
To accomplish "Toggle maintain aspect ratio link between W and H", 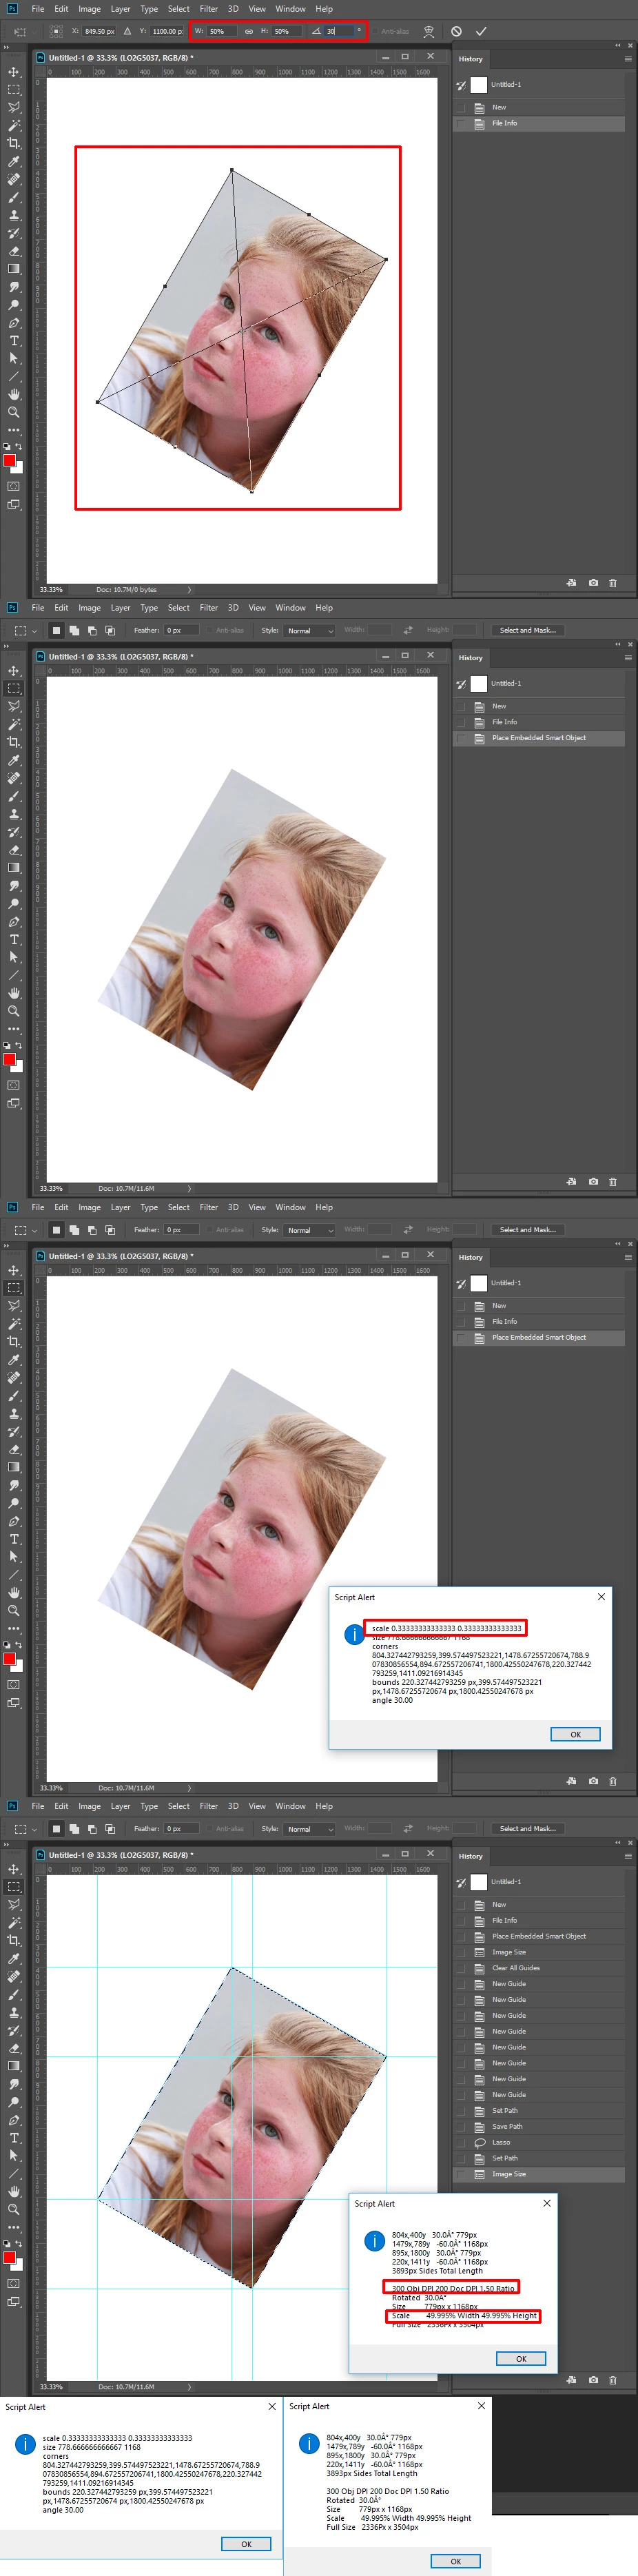I will pyautogui.click(x=249, y=31).
